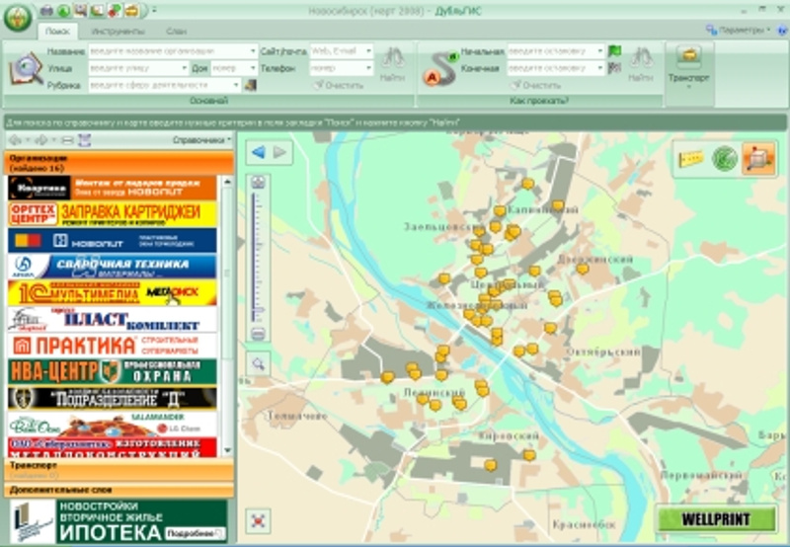The image size is (790, 547).
Task: Click the rubric picker icon beside Рубрика field
Action: (250, 85)
